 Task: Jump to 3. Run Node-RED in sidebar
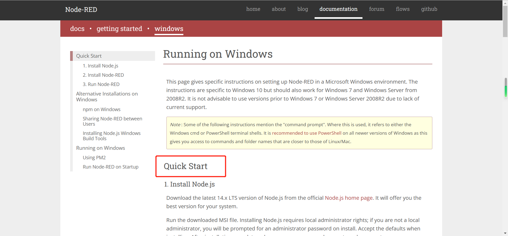[x=101, y=84]
